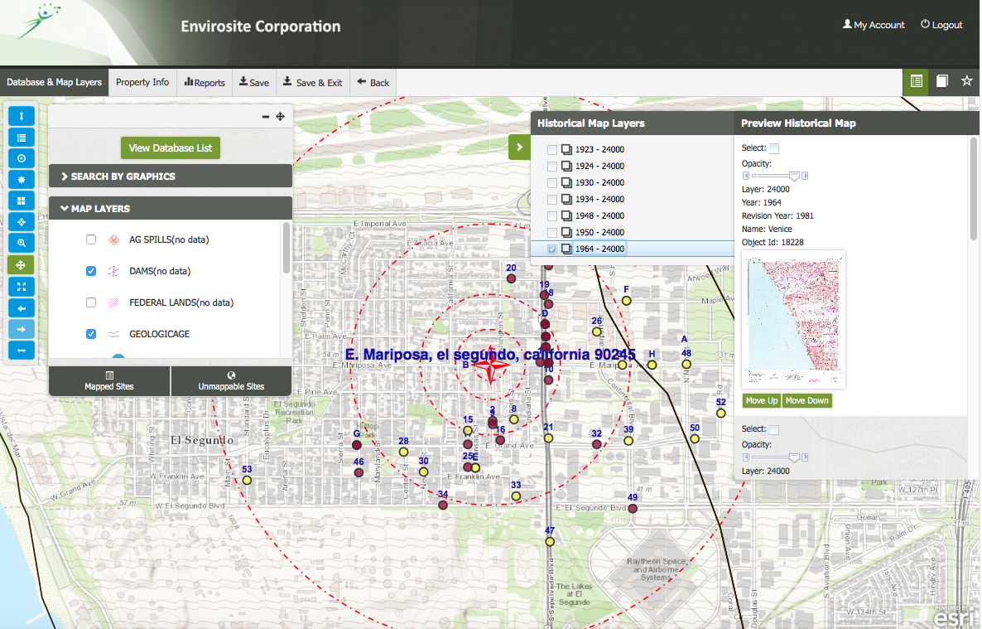
Task: Click the list view tool in sidebar
Action: [x=22, y=138]
